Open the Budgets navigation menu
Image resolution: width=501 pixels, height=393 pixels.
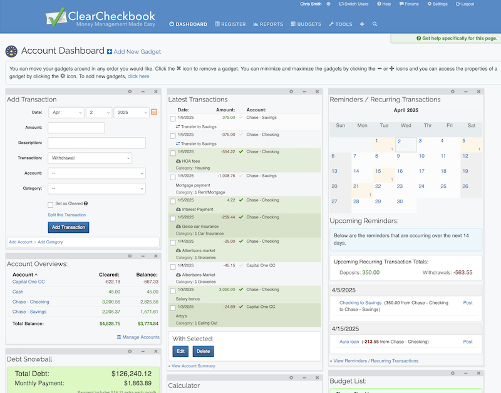pyautogui.click(x=307, y=24)
